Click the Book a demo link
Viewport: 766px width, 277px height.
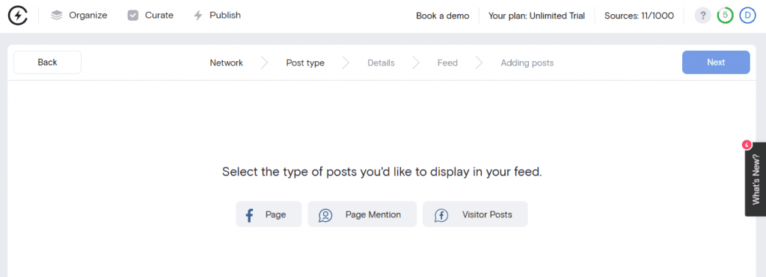[x=443, y=16]
